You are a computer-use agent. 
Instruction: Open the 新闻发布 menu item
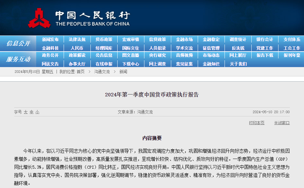pyautogui.click(x=50, y=39)
